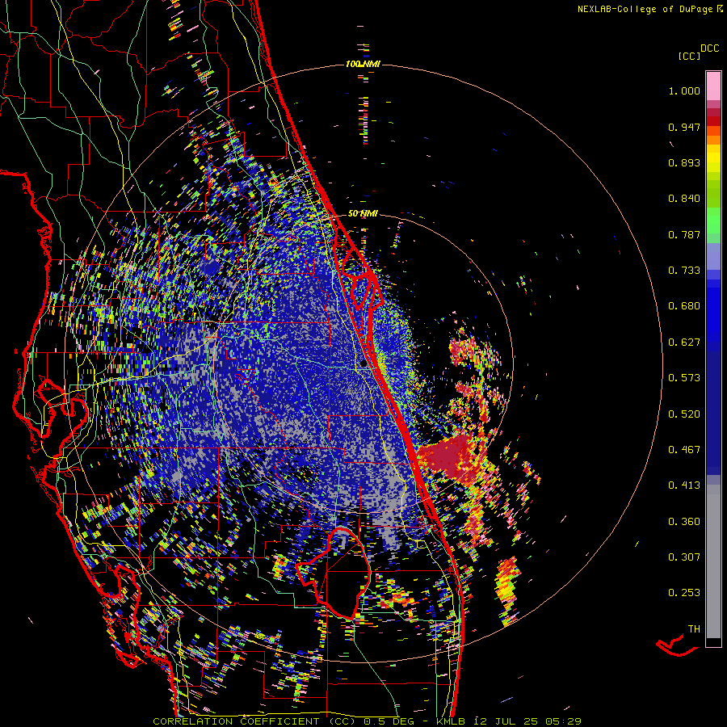Click the large solid red echo offshore
The image size is (727, 727).
(451, 458)
